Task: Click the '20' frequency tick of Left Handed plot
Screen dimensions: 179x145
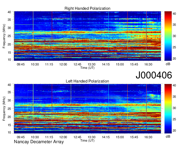Action: pyautogui.click(x=9, y=117)
